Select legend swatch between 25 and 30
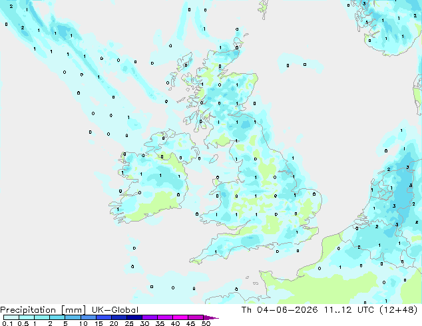This screenshot has width=422, height=326. pos(134,317)
